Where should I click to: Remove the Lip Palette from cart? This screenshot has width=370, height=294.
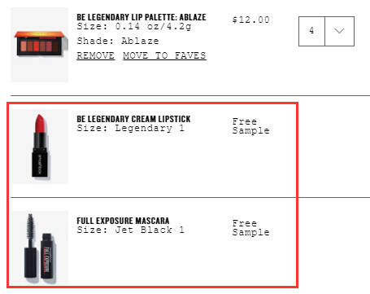tap(95, 55)
